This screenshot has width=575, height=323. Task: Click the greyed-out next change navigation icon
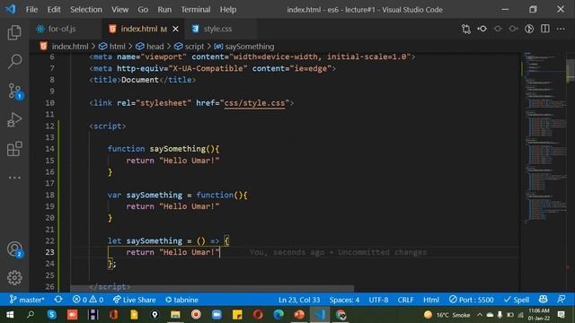[x=513, y=29]
